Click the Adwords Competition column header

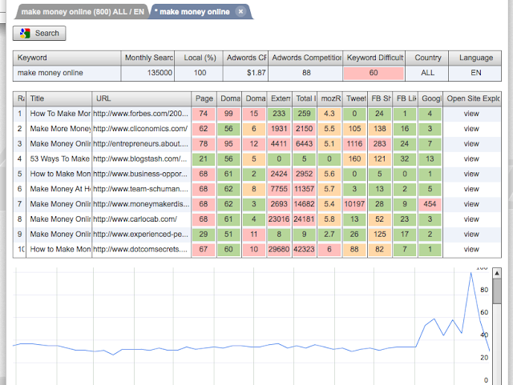pyautogui.click(x=306, y=58)
